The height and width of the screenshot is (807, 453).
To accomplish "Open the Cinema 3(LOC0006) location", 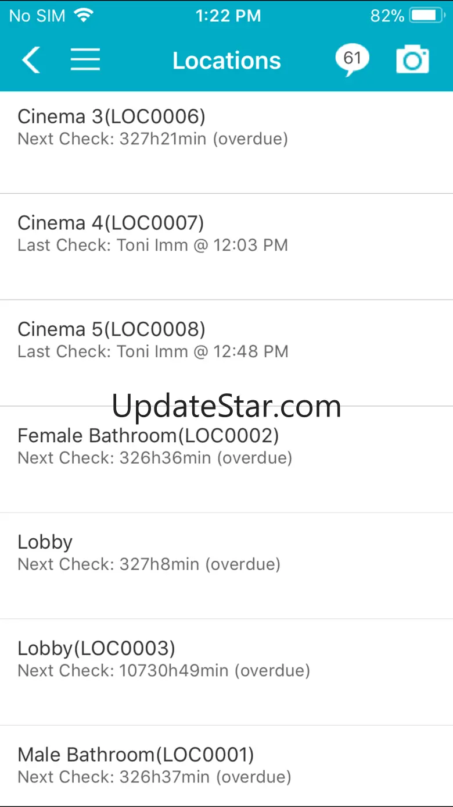I will point(227,143).
